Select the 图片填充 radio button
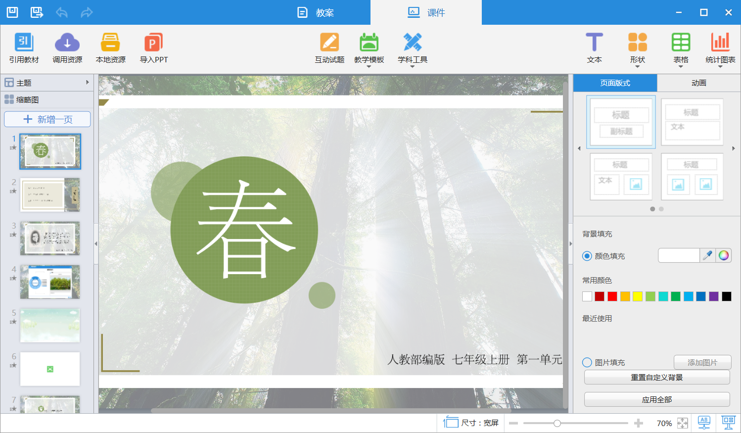 [587, 362]
